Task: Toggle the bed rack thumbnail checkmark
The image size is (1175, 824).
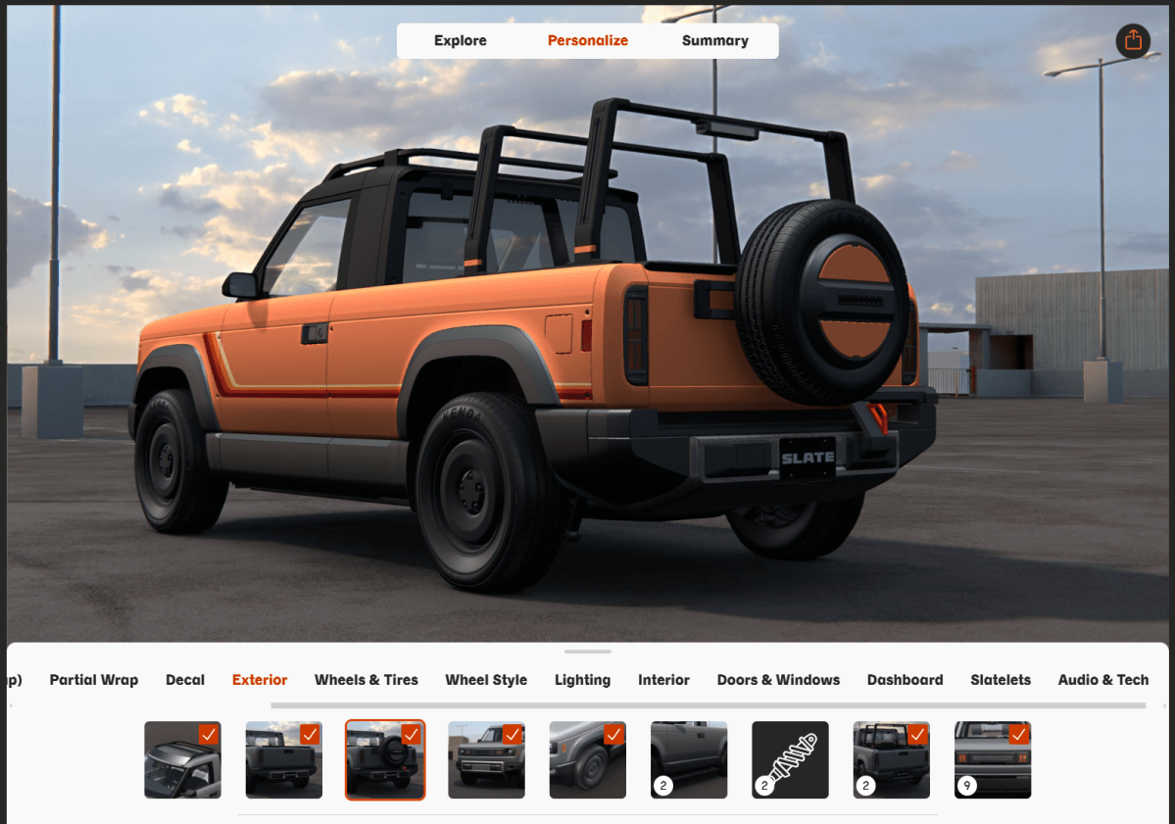Action: coord(917,734)
